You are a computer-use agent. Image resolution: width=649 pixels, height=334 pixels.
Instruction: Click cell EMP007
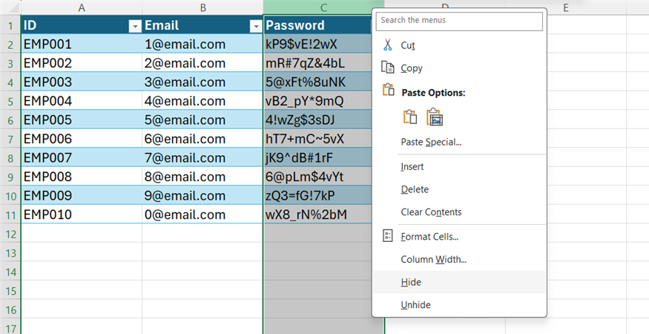tap(82, 157)
